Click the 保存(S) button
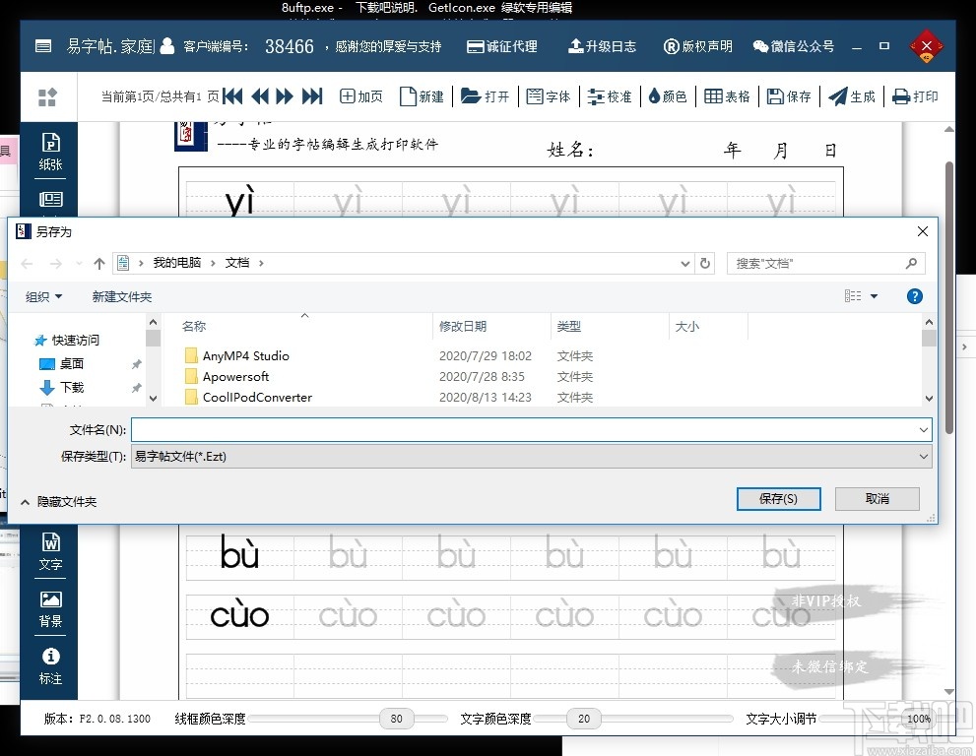This screenshot has height=756, width=976. point(778,499)
